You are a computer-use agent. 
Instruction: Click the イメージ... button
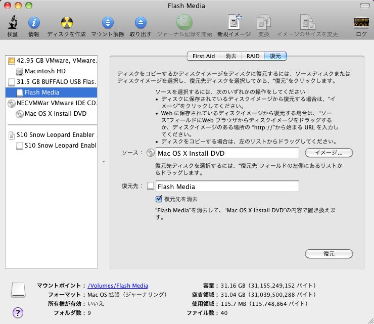point(329,153)
